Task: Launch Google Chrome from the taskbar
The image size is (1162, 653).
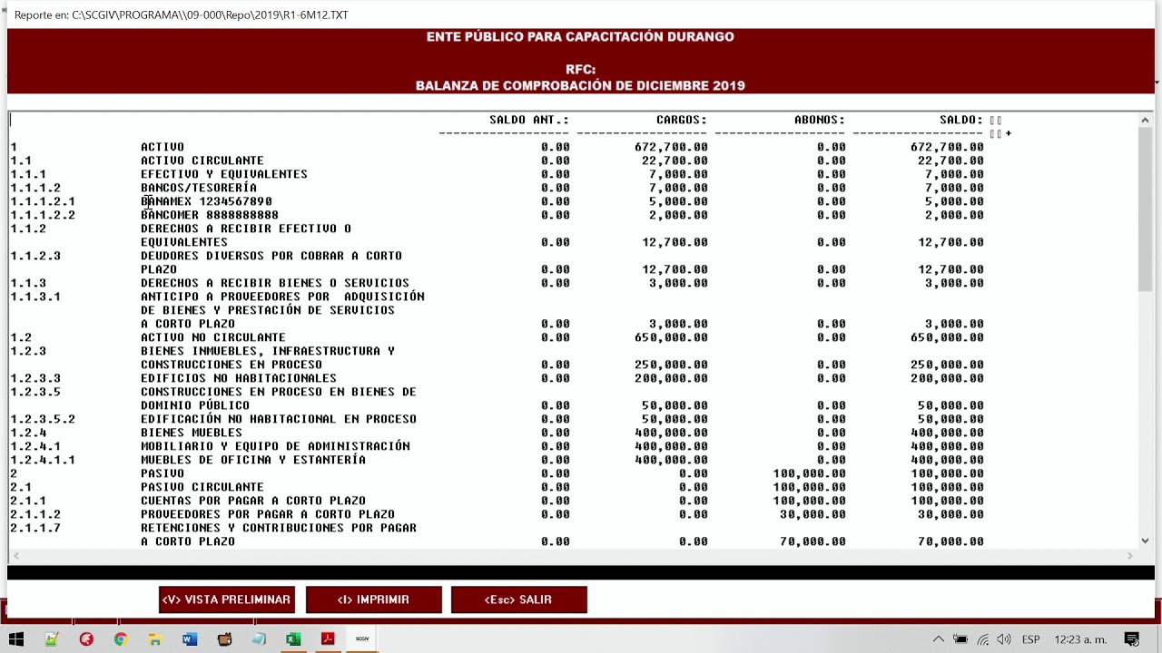Action: (x=120, y=639)
